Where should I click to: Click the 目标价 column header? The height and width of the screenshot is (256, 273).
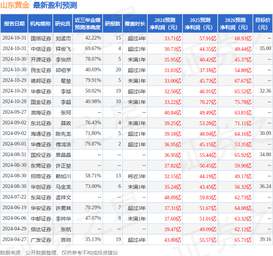click(263, 23)
